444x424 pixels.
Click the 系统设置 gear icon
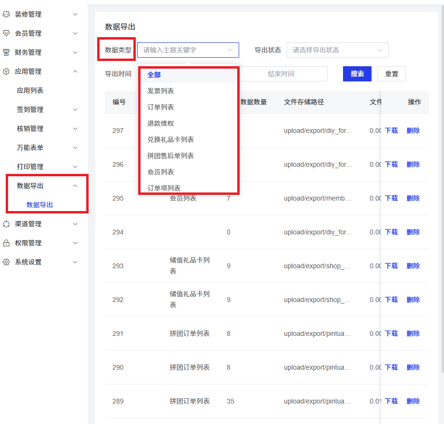coord(6,262)
